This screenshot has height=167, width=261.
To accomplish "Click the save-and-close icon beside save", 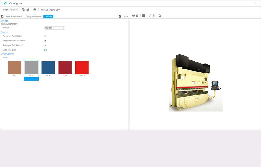I will [x=28, y=10].
